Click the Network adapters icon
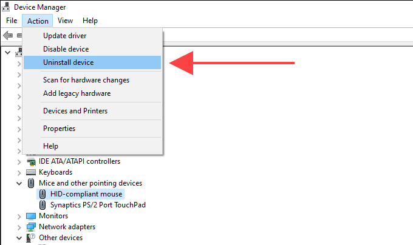413x245 pixels. pyautogui.click(x=31, y=227)
